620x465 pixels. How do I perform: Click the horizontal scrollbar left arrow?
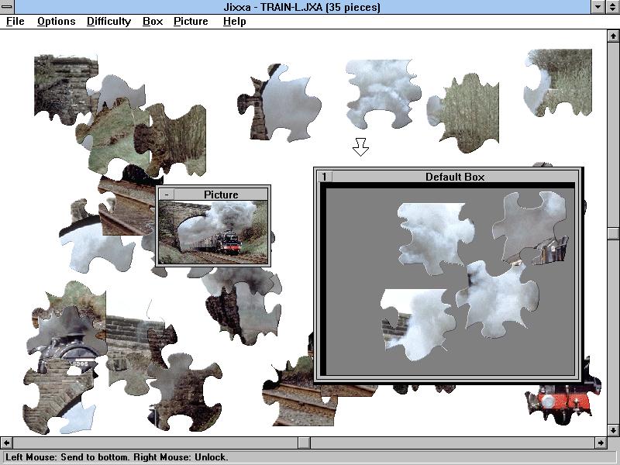[x=6, y=443]
